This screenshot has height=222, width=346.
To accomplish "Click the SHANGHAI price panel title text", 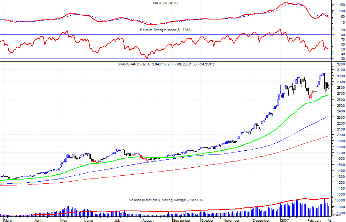I will (166, 64).
